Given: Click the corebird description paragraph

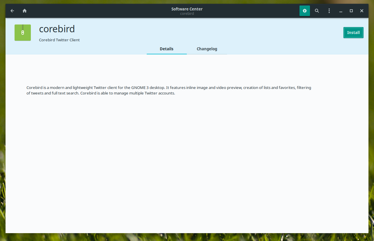Looking at the screenshot, I should [169, 90].
